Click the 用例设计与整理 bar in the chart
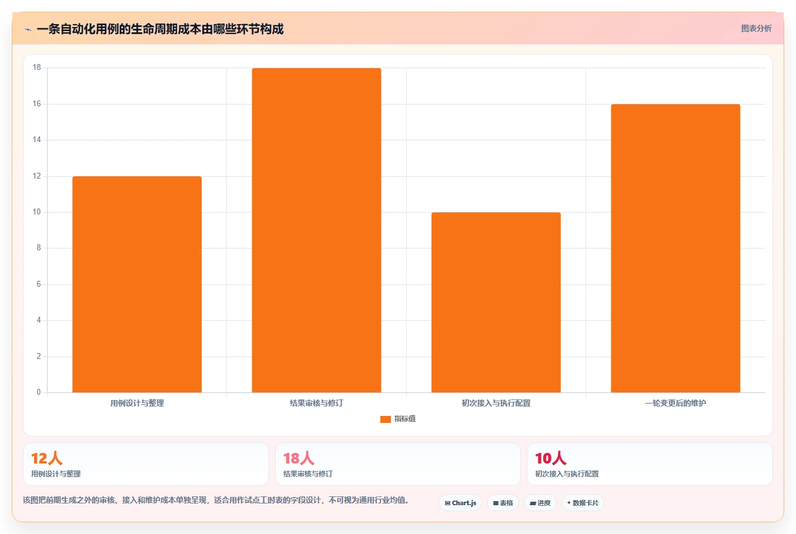The width and height of the screenshot is (796, 534). click(137, 284)
